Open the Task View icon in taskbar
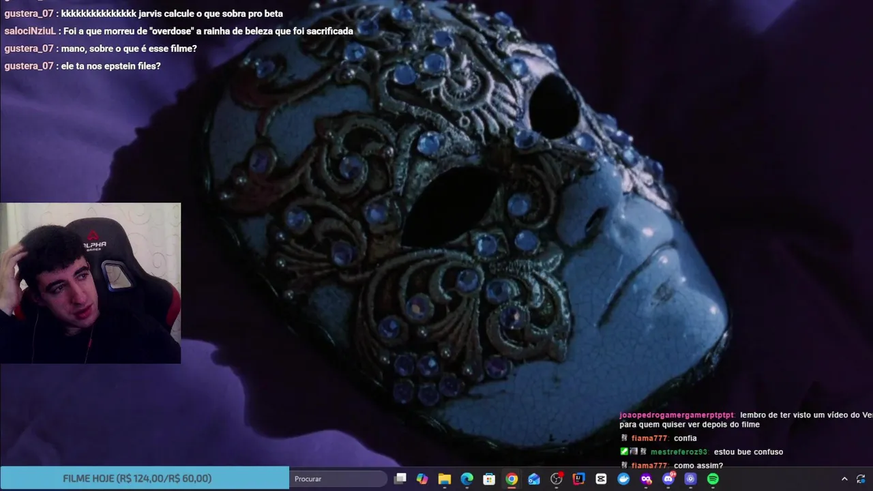The width and height of the screenshot is (873, 491). point(400,479)
